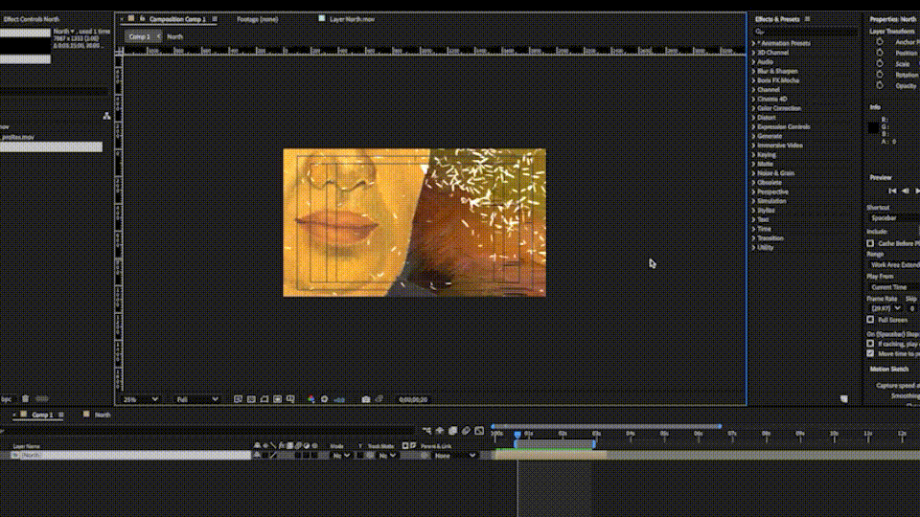This screenshot has height=517, width=920.
Task: Enable Cache Before Playback checkbox
Action: tap(870, 243)
